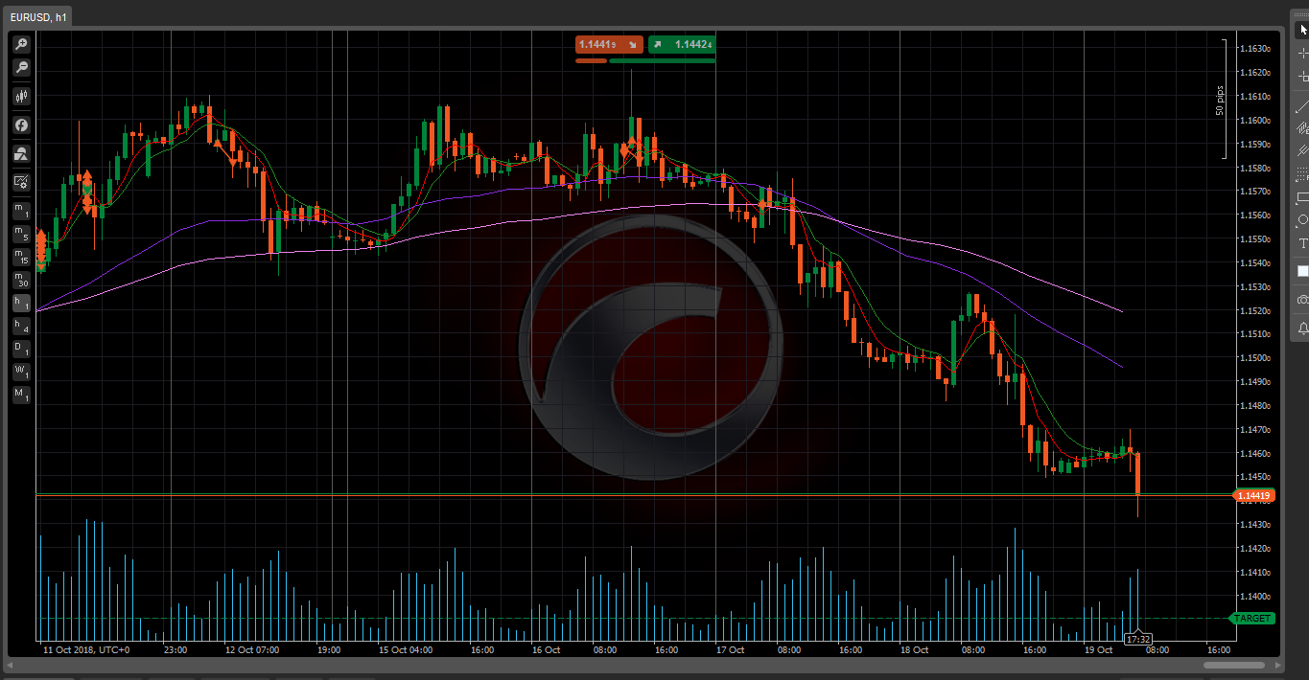The width and height of the screenshot is (1309, 680).
Task: Open the white drawing color swatch
Action: [x=1303, y=272]
